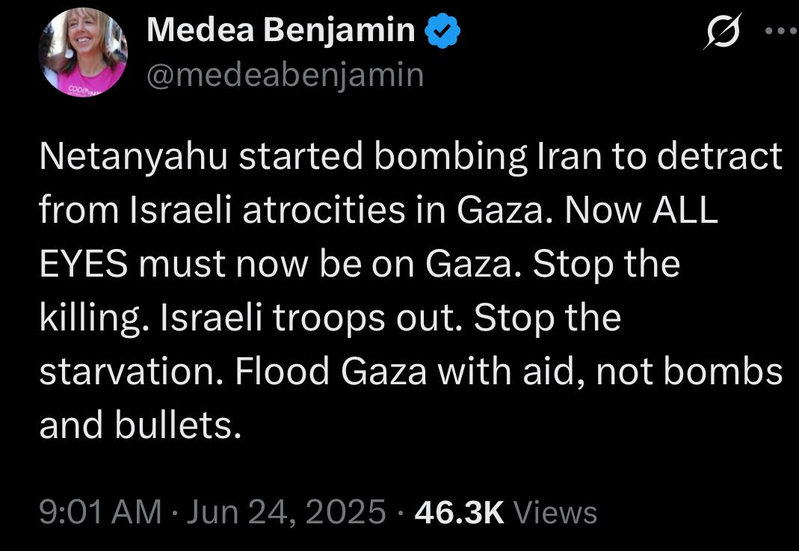Click the word Netanyahu in the tweet

point(134,156)
